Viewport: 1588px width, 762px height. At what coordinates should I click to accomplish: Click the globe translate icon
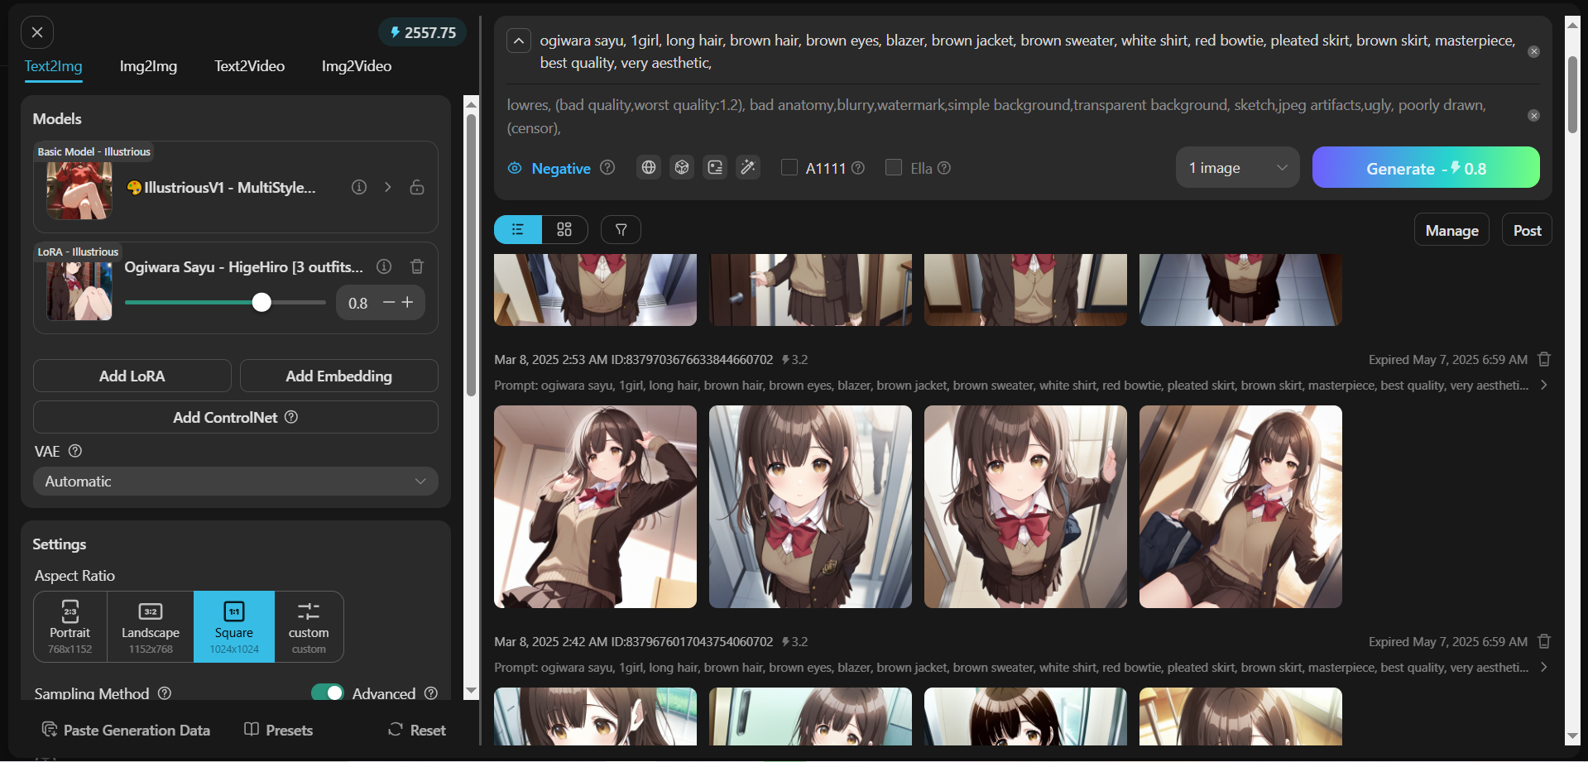(649, 168)
